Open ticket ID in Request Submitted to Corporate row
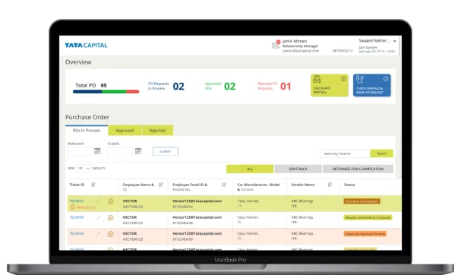461x275 pixels. [x=77, y=217]
